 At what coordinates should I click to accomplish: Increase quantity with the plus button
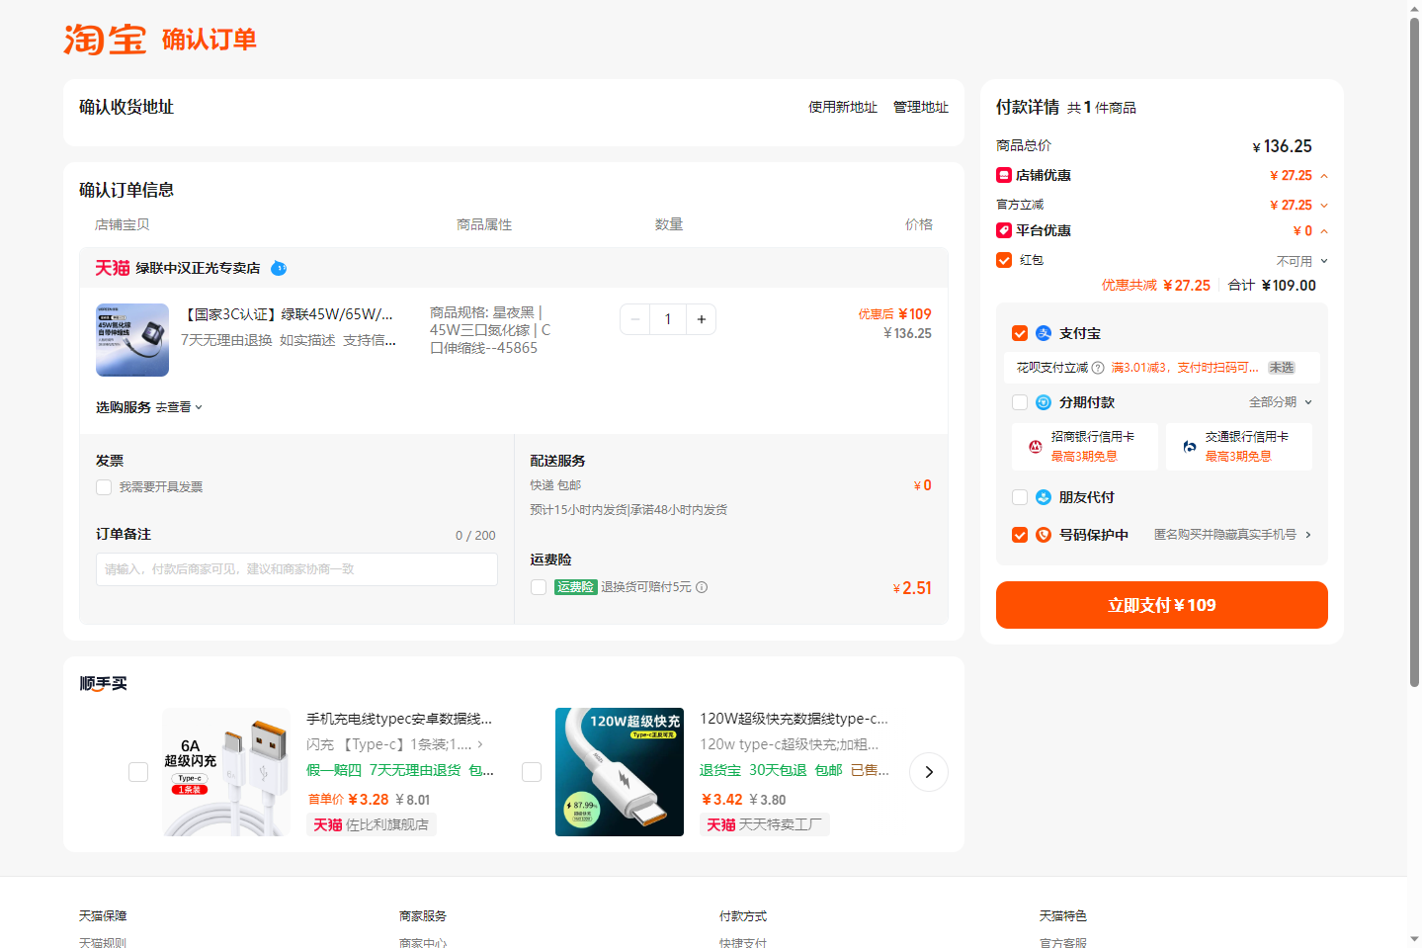(702, 319)
